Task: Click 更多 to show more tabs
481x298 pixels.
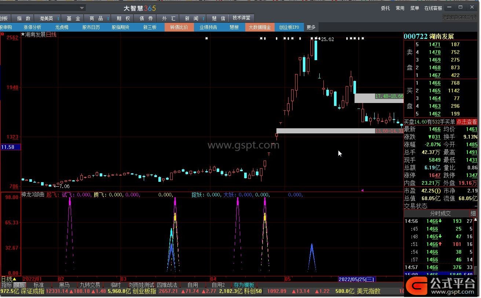Action: (311, 27)
